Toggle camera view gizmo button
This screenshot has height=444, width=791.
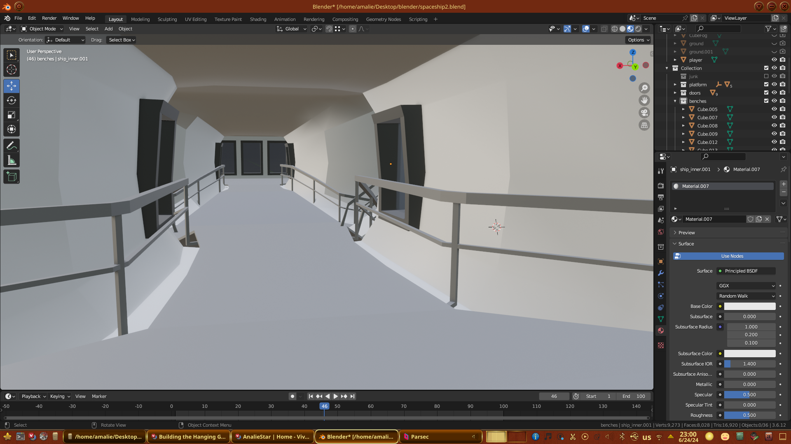coord(644,113)
